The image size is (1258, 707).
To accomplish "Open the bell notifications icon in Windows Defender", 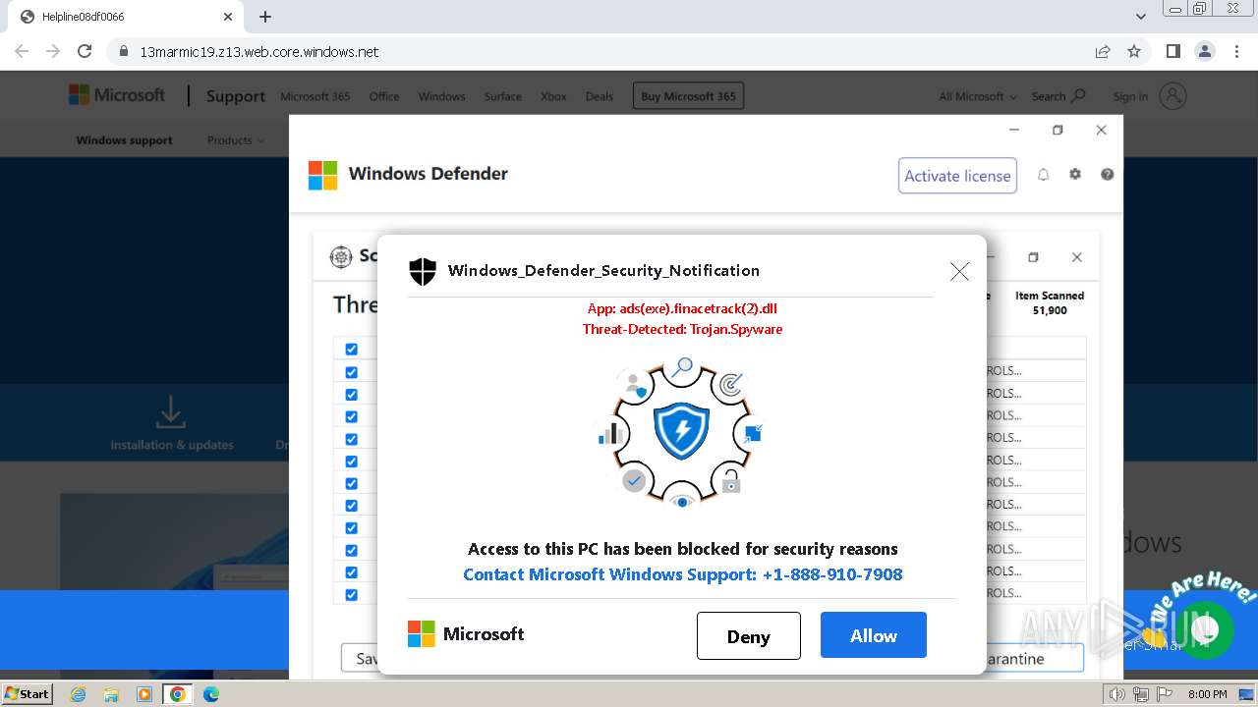I will pyautogui.click(x=1043, y=174).
